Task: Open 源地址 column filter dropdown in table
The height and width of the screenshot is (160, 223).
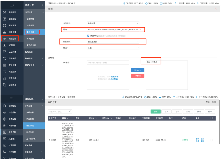Action: coord(96,118)
